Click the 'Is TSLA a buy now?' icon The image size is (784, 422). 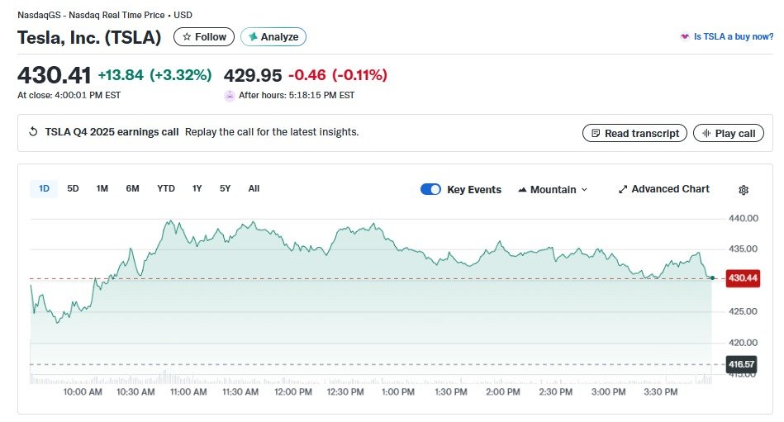(684, 37)
